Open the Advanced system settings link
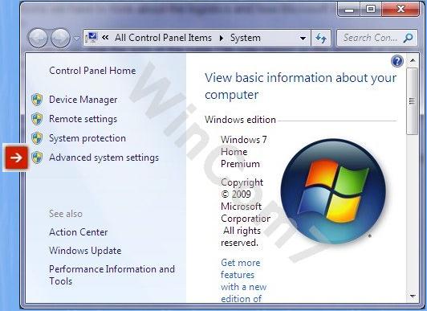Screen dimensions: 427x311 (x=104, y=158)
